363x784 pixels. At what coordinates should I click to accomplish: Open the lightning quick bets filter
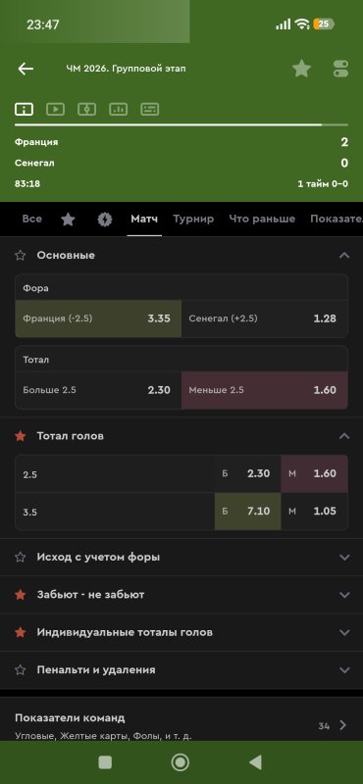tap(105, 219)
